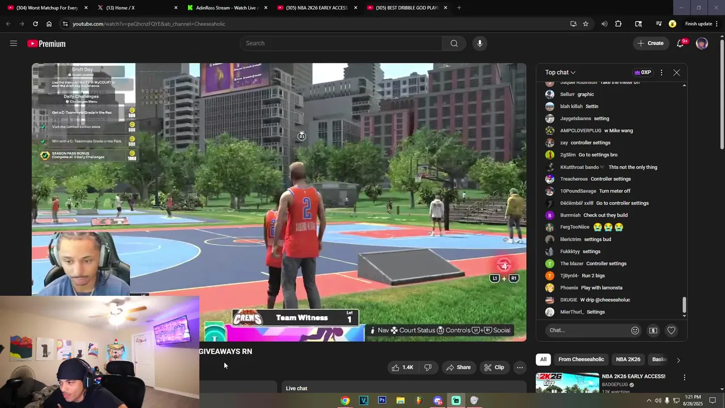725x408 pixels.
Task: Open the Create menu
Action: coord(650,44)
